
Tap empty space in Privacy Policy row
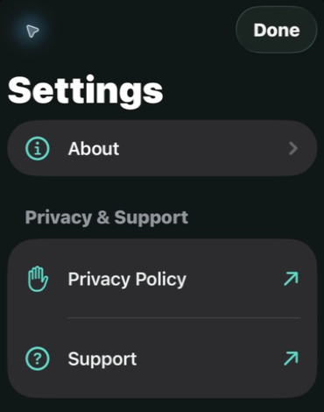tap(234, 279)
